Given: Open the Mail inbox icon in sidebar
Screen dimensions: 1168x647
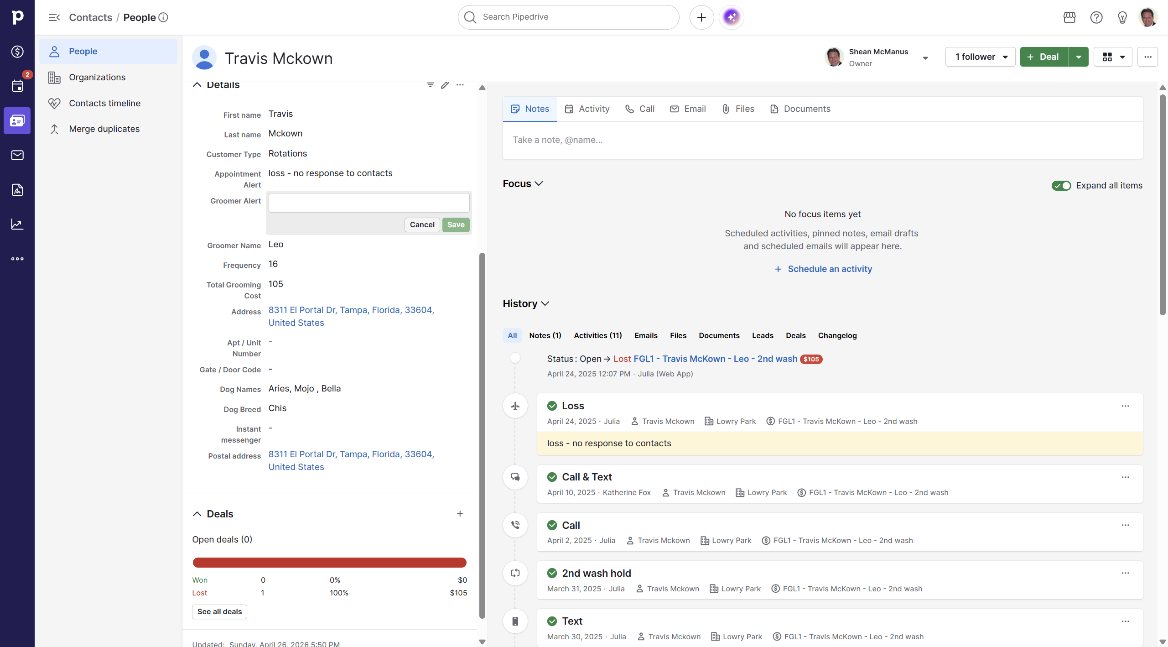Looking at the screenshot, I should 17,155.
